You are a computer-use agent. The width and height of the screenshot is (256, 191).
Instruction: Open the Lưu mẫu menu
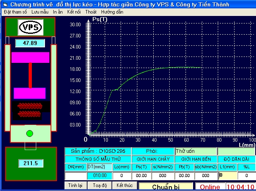(x=40, y=12)
